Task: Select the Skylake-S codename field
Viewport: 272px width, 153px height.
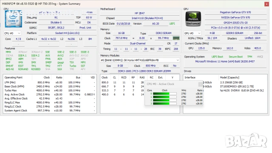Action: click(56, 23)
